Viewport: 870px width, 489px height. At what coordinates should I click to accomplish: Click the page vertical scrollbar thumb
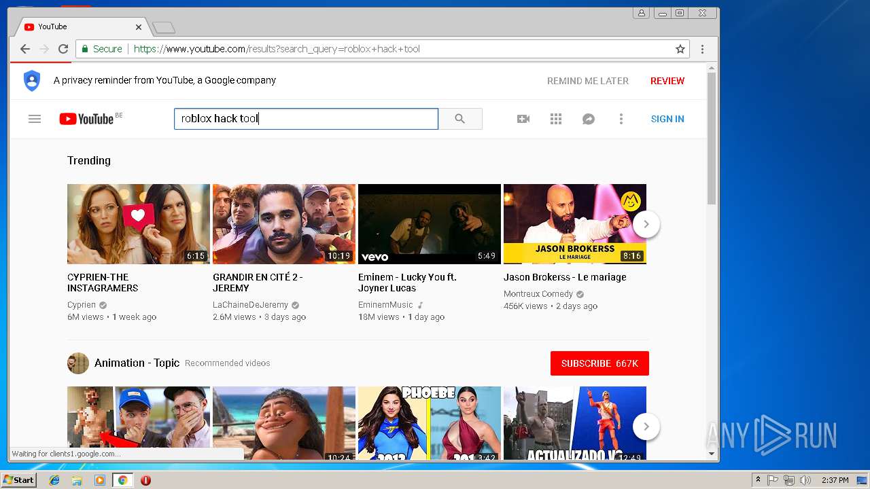(x=712, y=139)
